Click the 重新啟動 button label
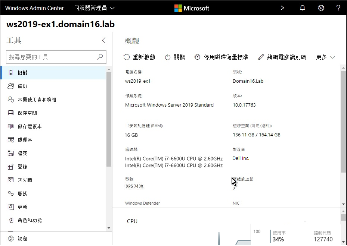The height and width of the screenshot is (246, 347). coord(144,57)
